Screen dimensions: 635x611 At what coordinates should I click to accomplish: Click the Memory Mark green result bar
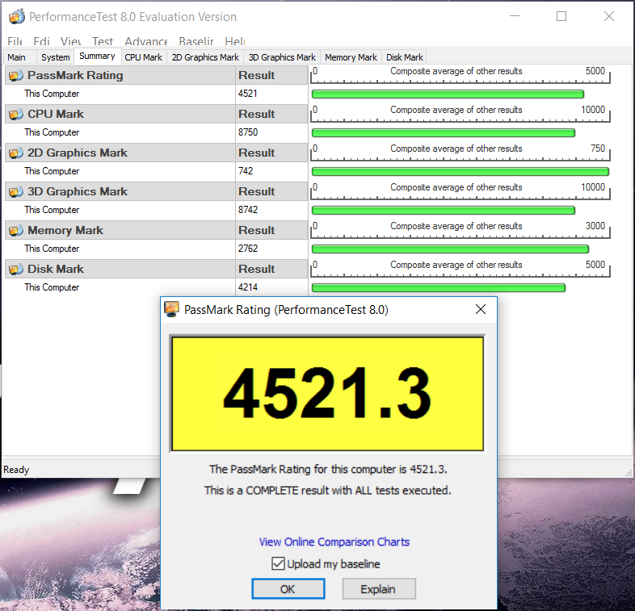450,249
